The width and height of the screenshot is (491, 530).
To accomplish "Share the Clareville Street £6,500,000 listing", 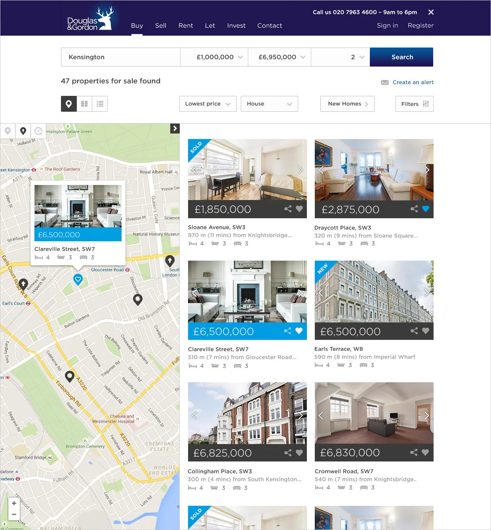I will click(287, 331).
